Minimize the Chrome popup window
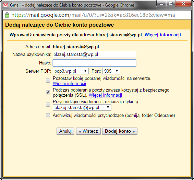Image resolution: width=194 pixels, height=180 pixels. 161,4
